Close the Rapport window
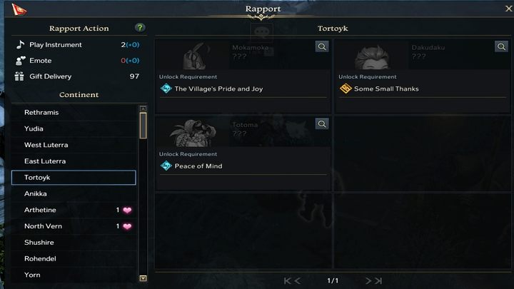The height and width of the screenshot is (289, 514). pos(499,9)
